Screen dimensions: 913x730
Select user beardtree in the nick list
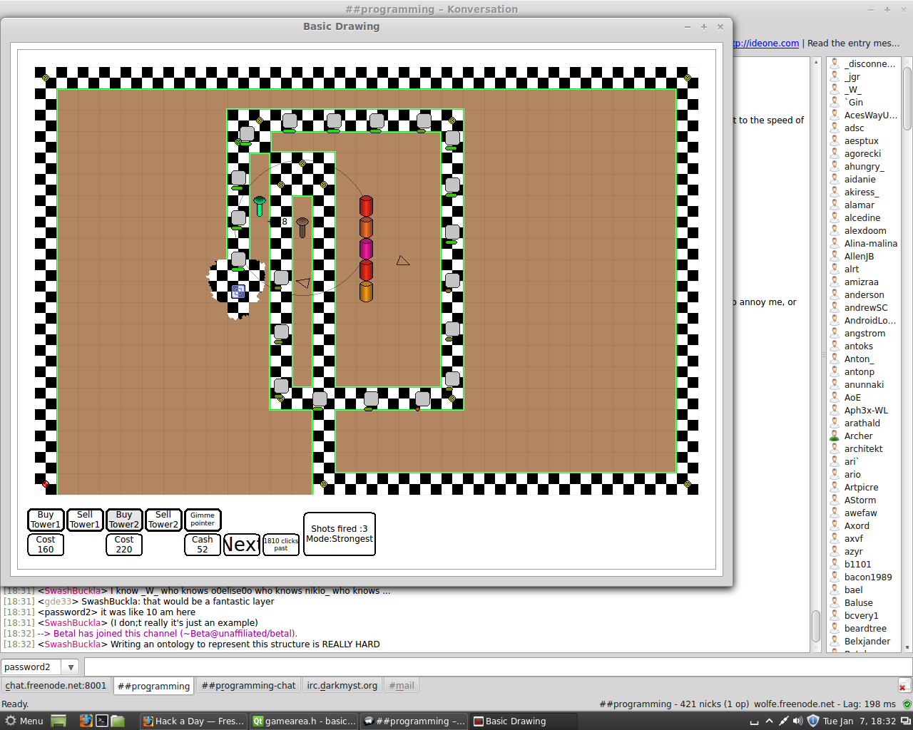click(863, 629)
